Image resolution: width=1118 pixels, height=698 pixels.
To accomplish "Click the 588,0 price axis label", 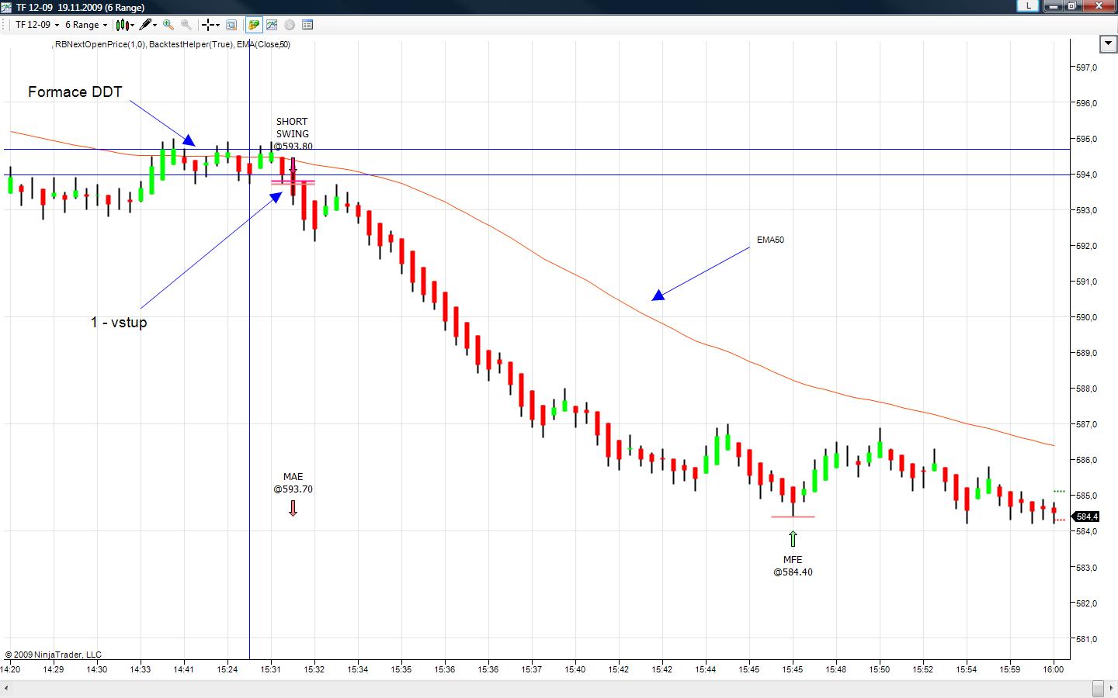I will [x=1086, y=389].
